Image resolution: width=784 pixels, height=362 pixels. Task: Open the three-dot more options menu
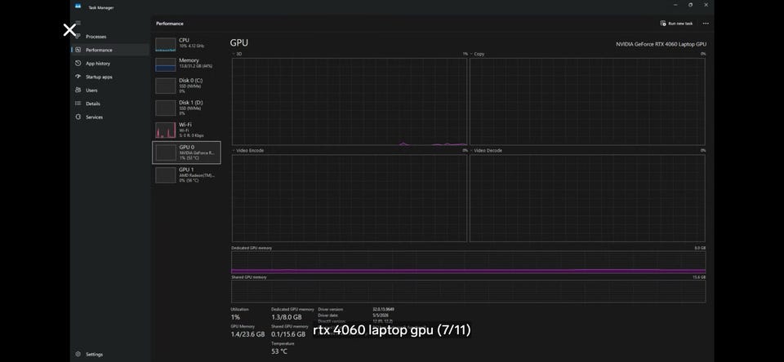(706, 24)
